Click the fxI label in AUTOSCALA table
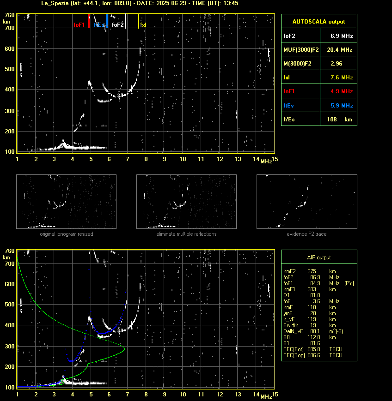This screenshot has height=401, width=392. click(287, 77)
